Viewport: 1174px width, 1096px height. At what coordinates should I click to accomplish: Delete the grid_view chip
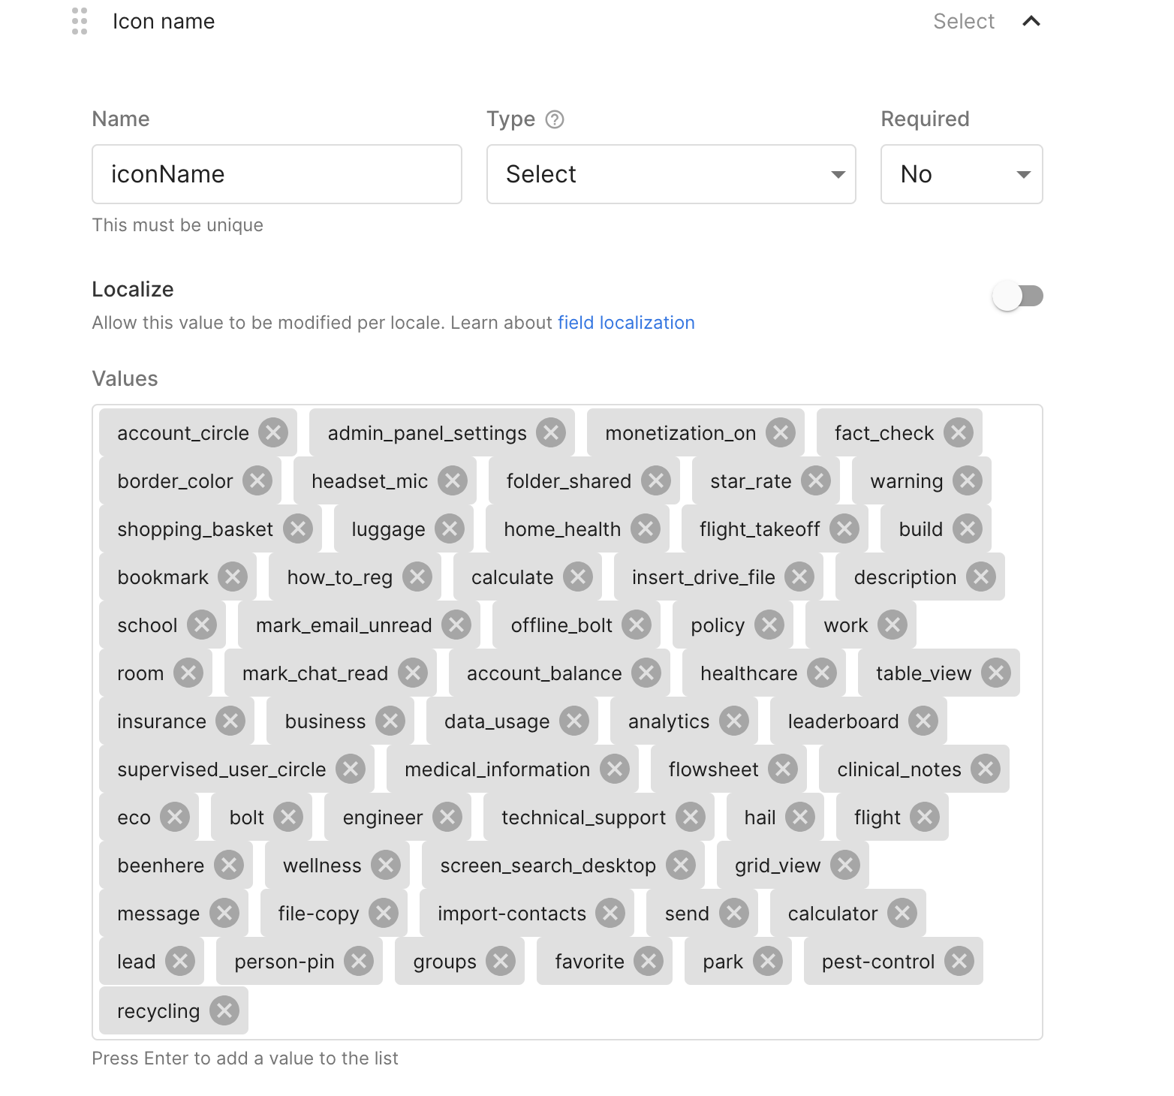tap(845, 865)
